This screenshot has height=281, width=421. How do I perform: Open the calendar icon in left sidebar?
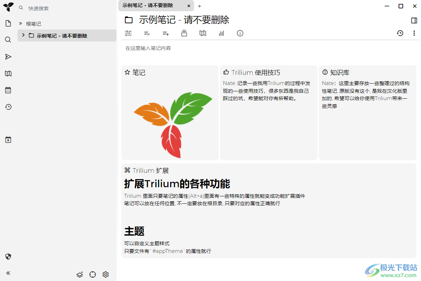tap(8, 90)
